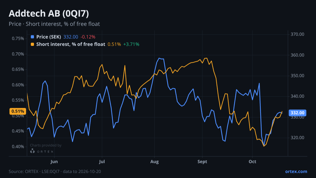This screenshot has width=316, height=178.
Task: Click the orange 0.51% axis value badge
Action: click(18, 111)
